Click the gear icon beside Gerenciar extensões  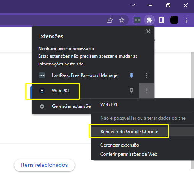(x=42, y=106)
